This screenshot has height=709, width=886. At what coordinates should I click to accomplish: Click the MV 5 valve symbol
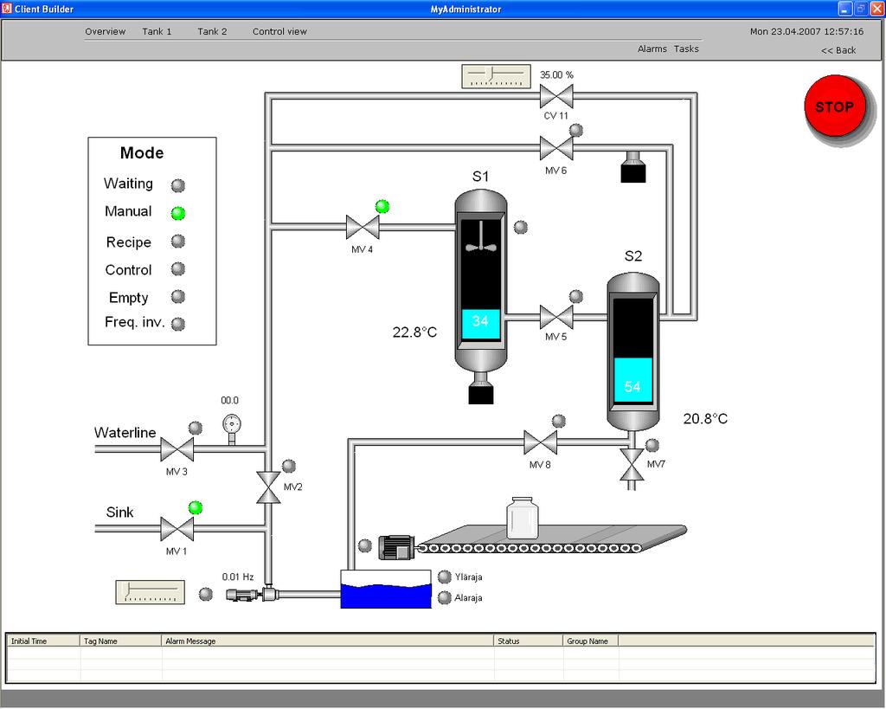[x=556, y=317]
